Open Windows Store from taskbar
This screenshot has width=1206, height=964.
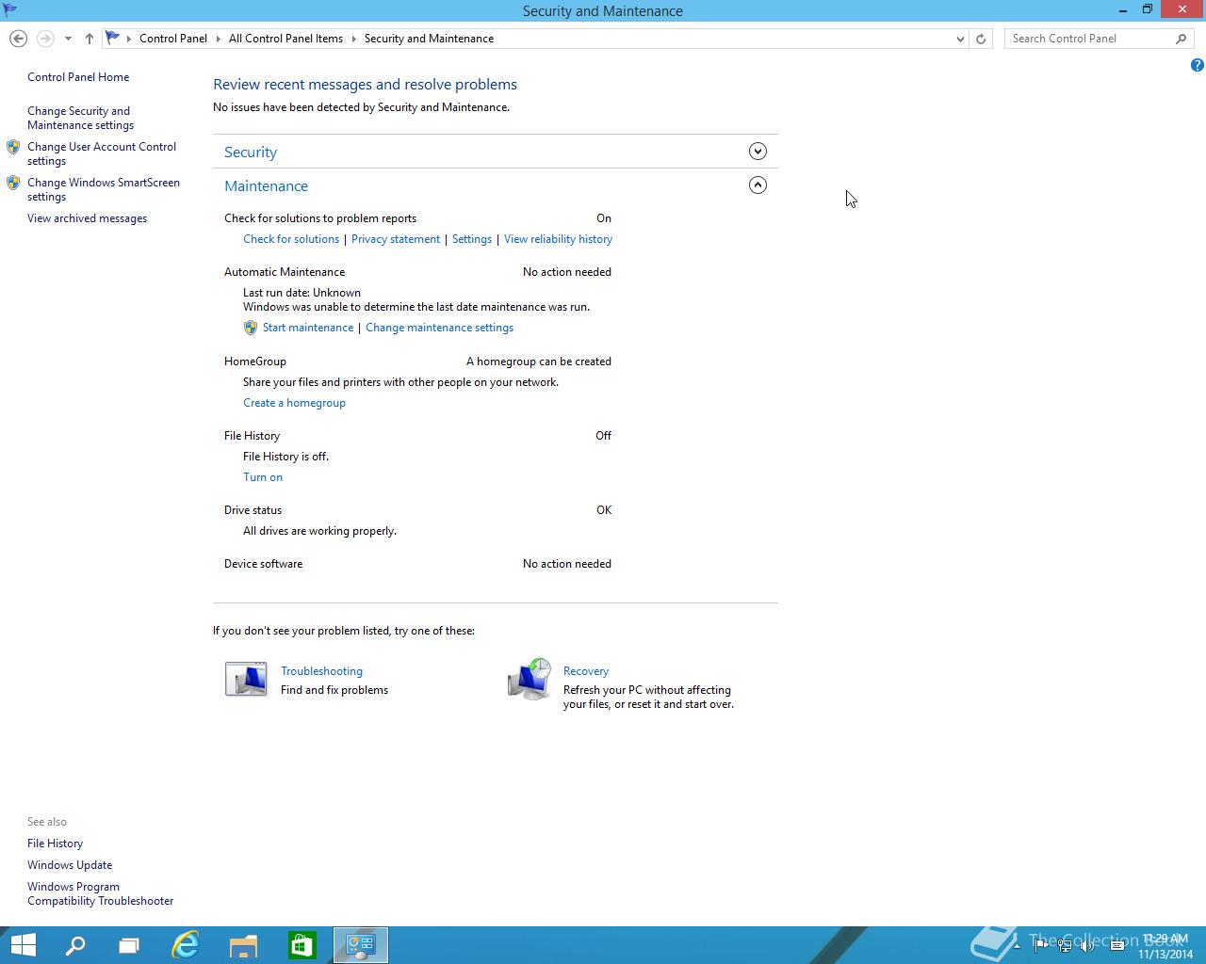(x=301, y=945)
